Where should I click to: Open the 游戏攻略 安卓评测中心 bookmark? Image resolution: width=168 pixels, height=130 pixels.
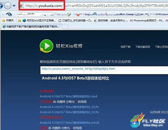click(111, 20)
